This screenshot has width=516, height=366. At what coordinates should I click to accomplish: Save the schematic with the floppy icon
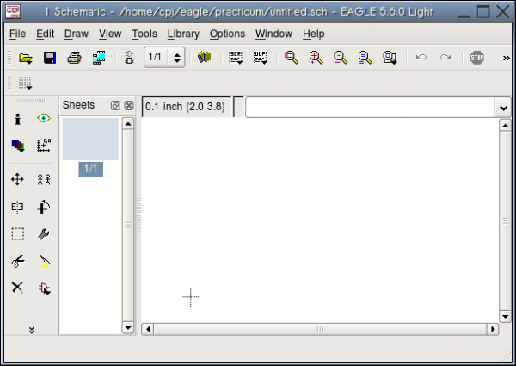[x=50, y=58]
